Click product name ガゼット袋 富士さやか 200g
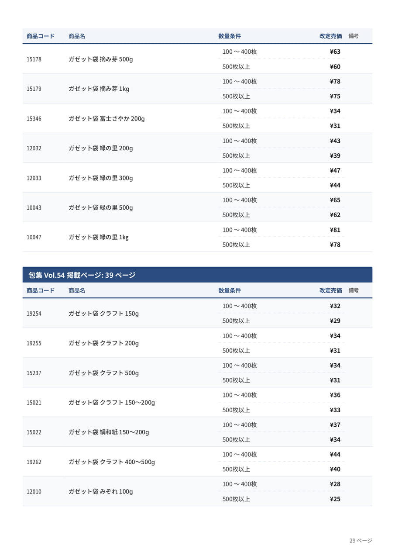The height and width of the screenshot is (559, 395). 106,118
